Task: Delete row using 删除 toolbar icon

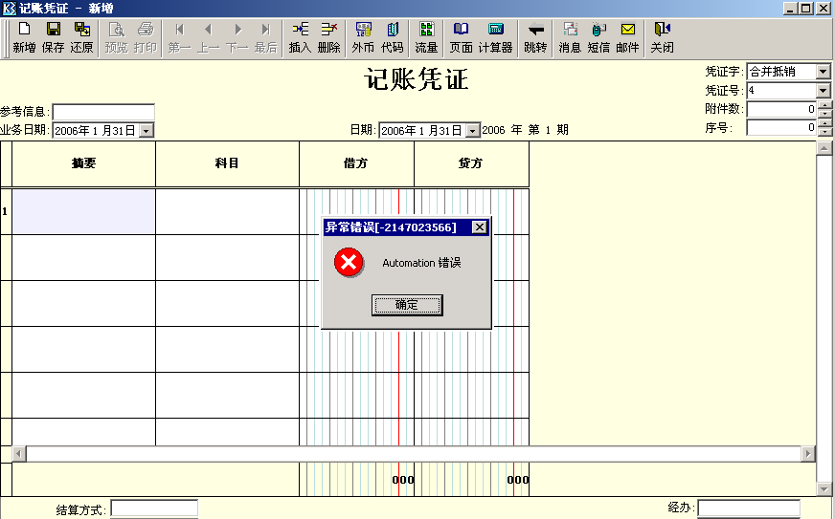Action: click(x=328, y=36)
